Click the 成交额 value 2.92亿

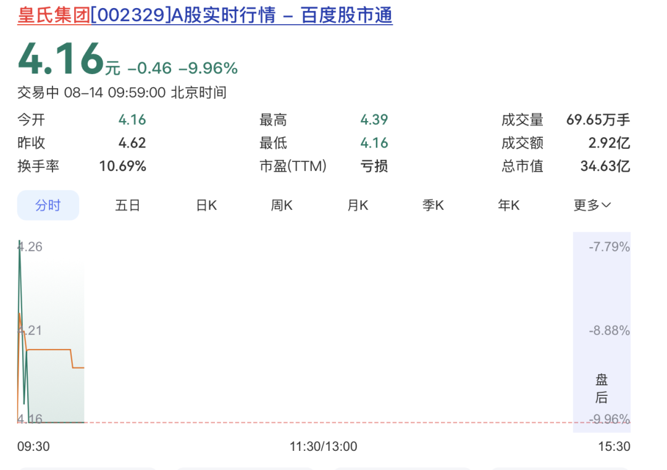tap(609, 143)
